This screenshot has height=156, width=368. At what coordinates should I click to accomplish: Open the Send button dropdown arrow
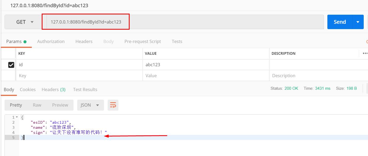click(x=358, y=22)
